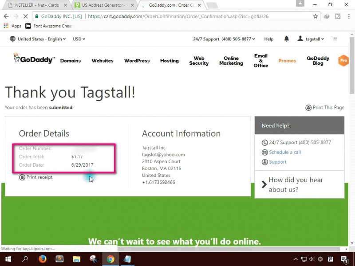Bookmark page with the star icon
The height and width of the screenshot is (266, 355).
point(316,16)
